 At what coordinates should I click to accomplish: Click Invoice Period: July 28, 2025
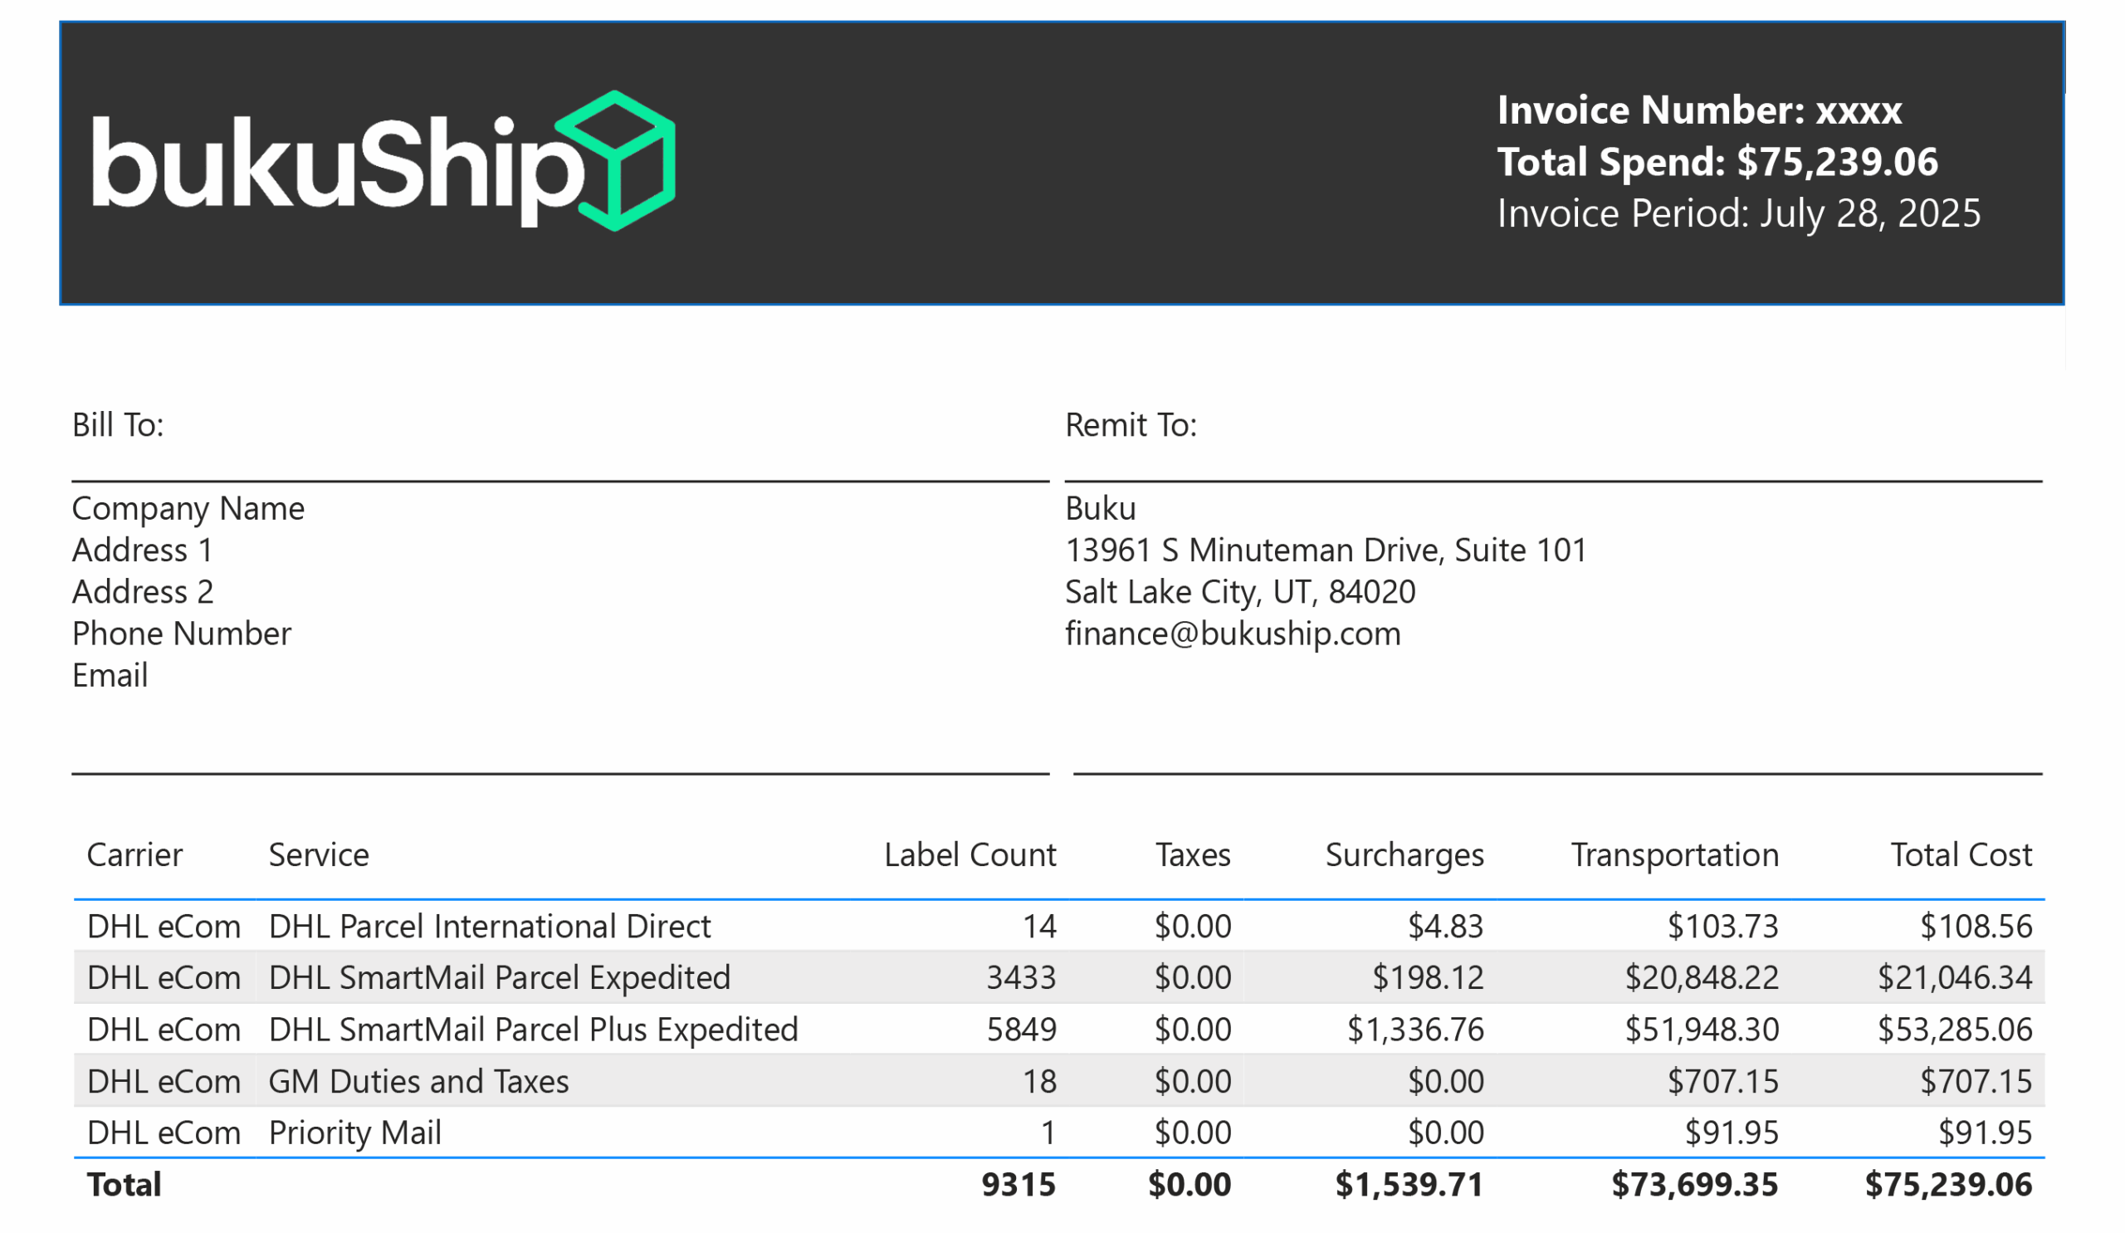tap(1739, 213)
